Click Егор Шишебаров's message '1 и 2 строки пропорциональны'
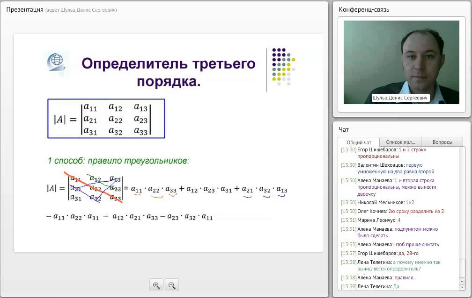This screenshot has height=298, width=472. (x=392, y=153)
